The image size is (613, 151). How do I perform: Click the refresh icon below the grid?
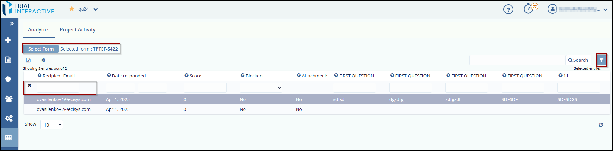click(601, 125)
